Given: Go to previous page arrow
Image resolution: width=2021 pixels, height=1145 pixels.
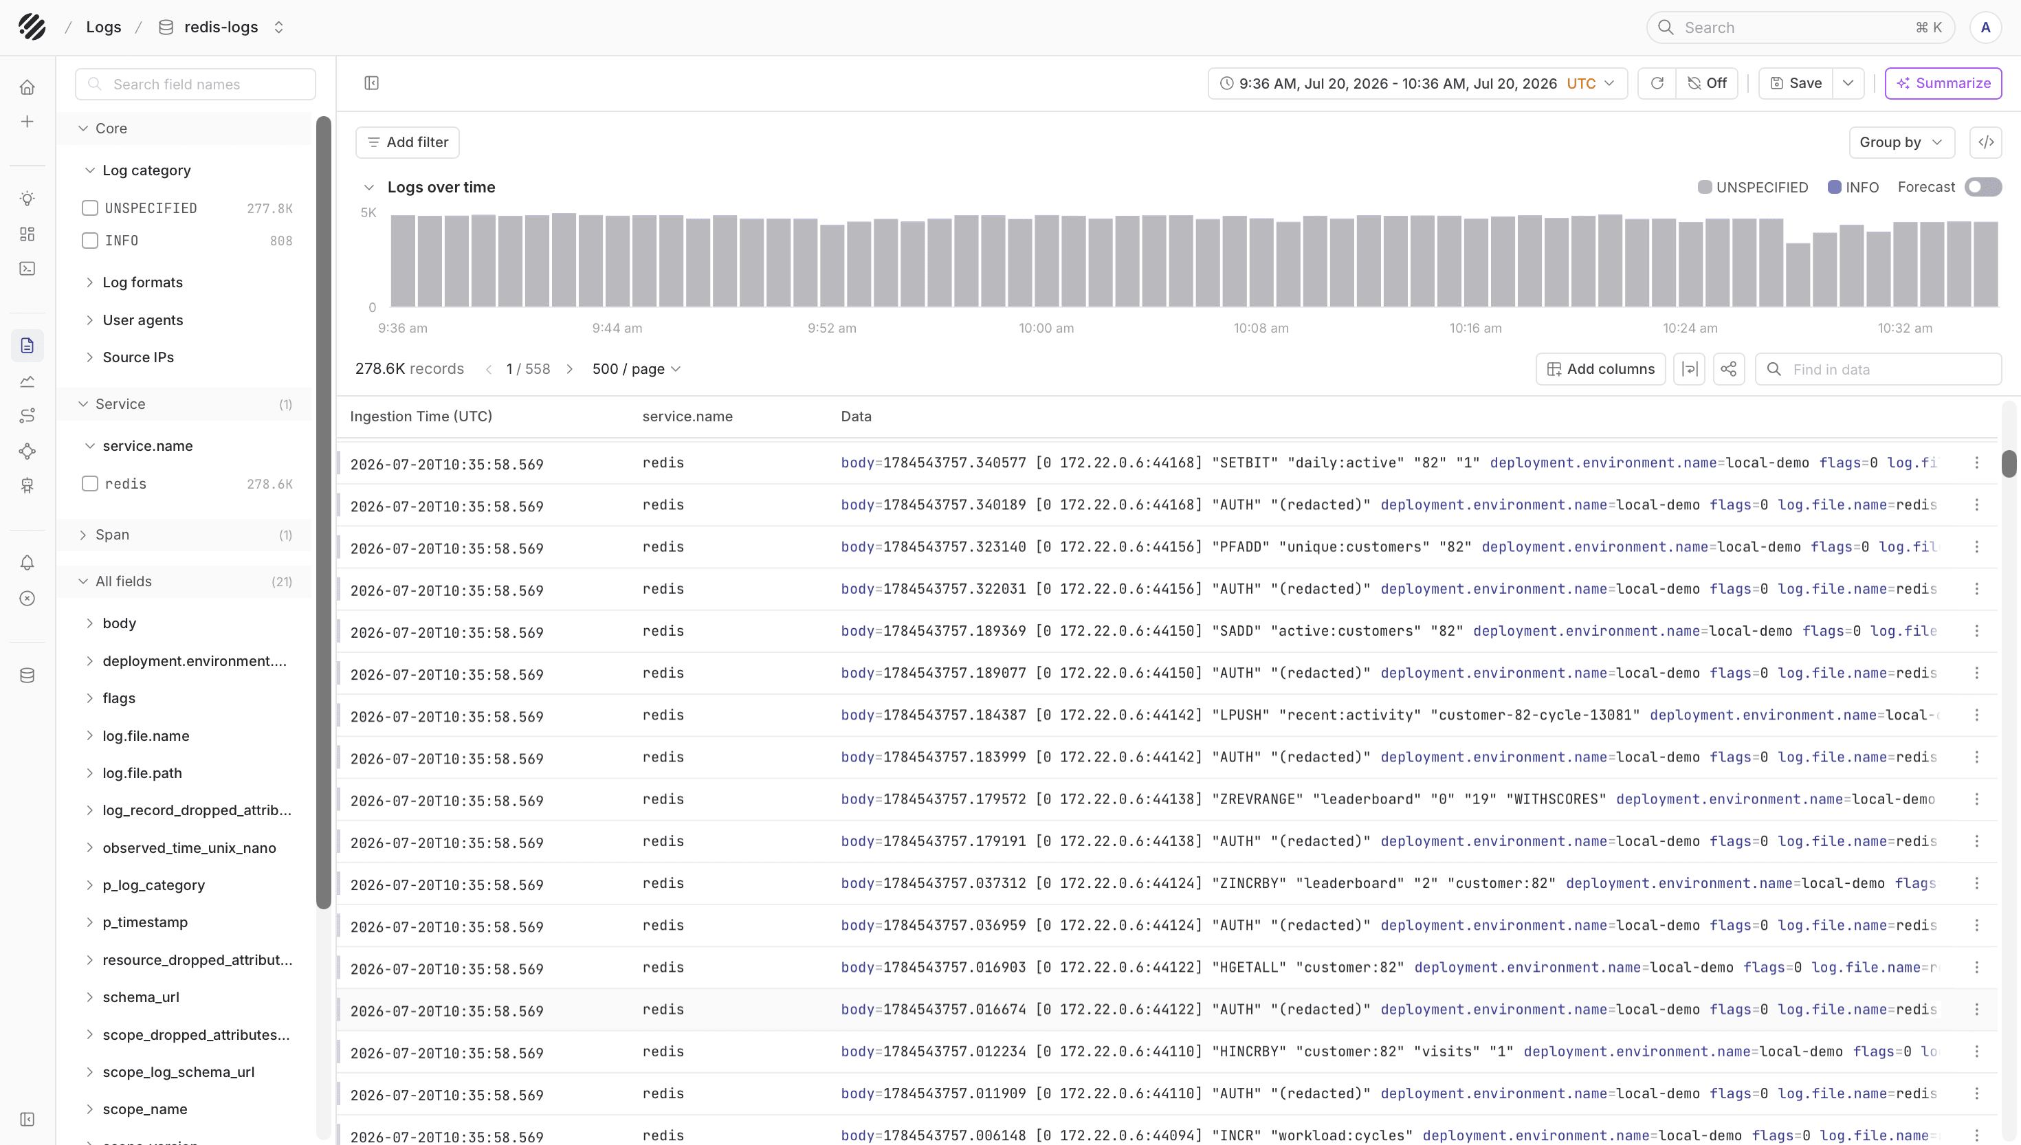Looking at the screenshot, I should [488, 369].
